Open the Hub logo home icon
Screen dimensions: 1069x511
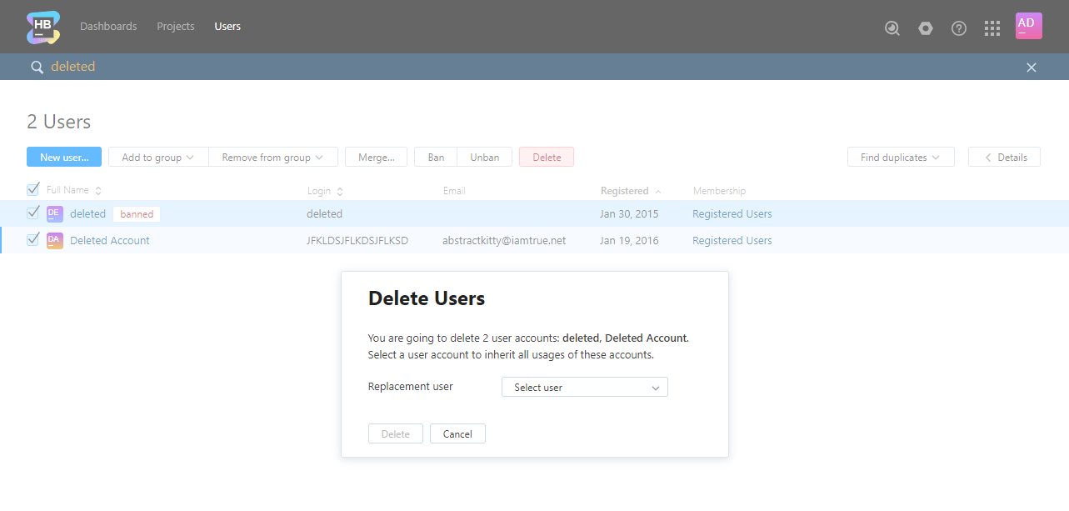pyautogui.click(x=42, y=27)
